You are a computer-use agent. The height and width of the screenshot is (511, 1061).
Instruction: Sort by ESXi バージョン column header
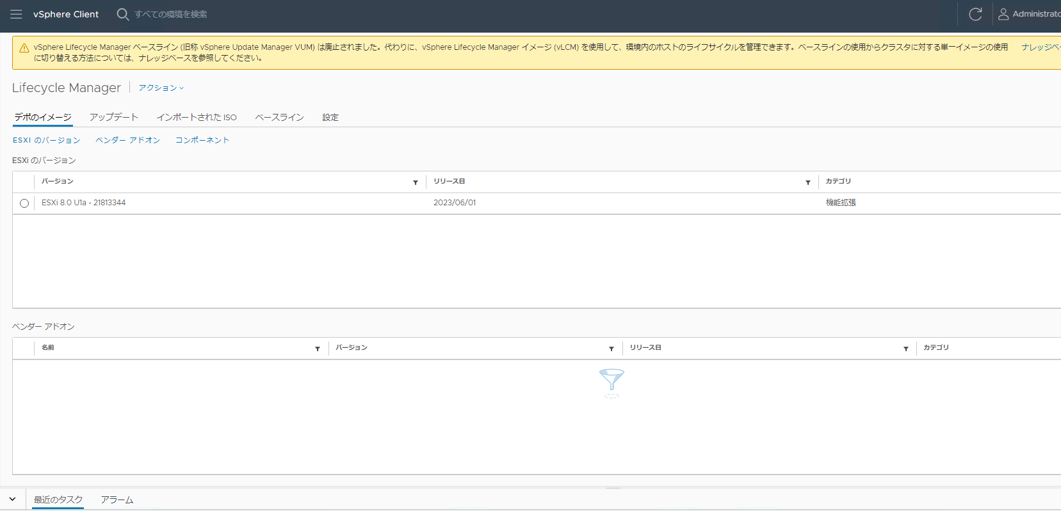point(58,182)
